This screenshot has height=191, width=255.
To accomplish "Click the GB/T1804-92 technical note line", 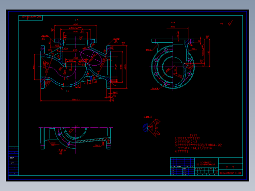I will pyautogui.click(x=198, y=145).
